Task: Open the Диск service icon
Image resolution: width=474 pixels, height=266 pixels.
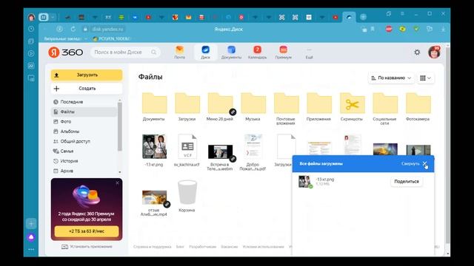Action: pos(206,52)
